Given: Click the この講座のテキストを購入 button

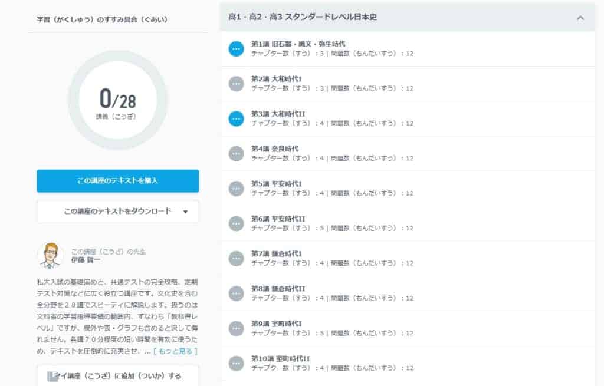Looking at the screenshot, I should [x=118, y=182].
